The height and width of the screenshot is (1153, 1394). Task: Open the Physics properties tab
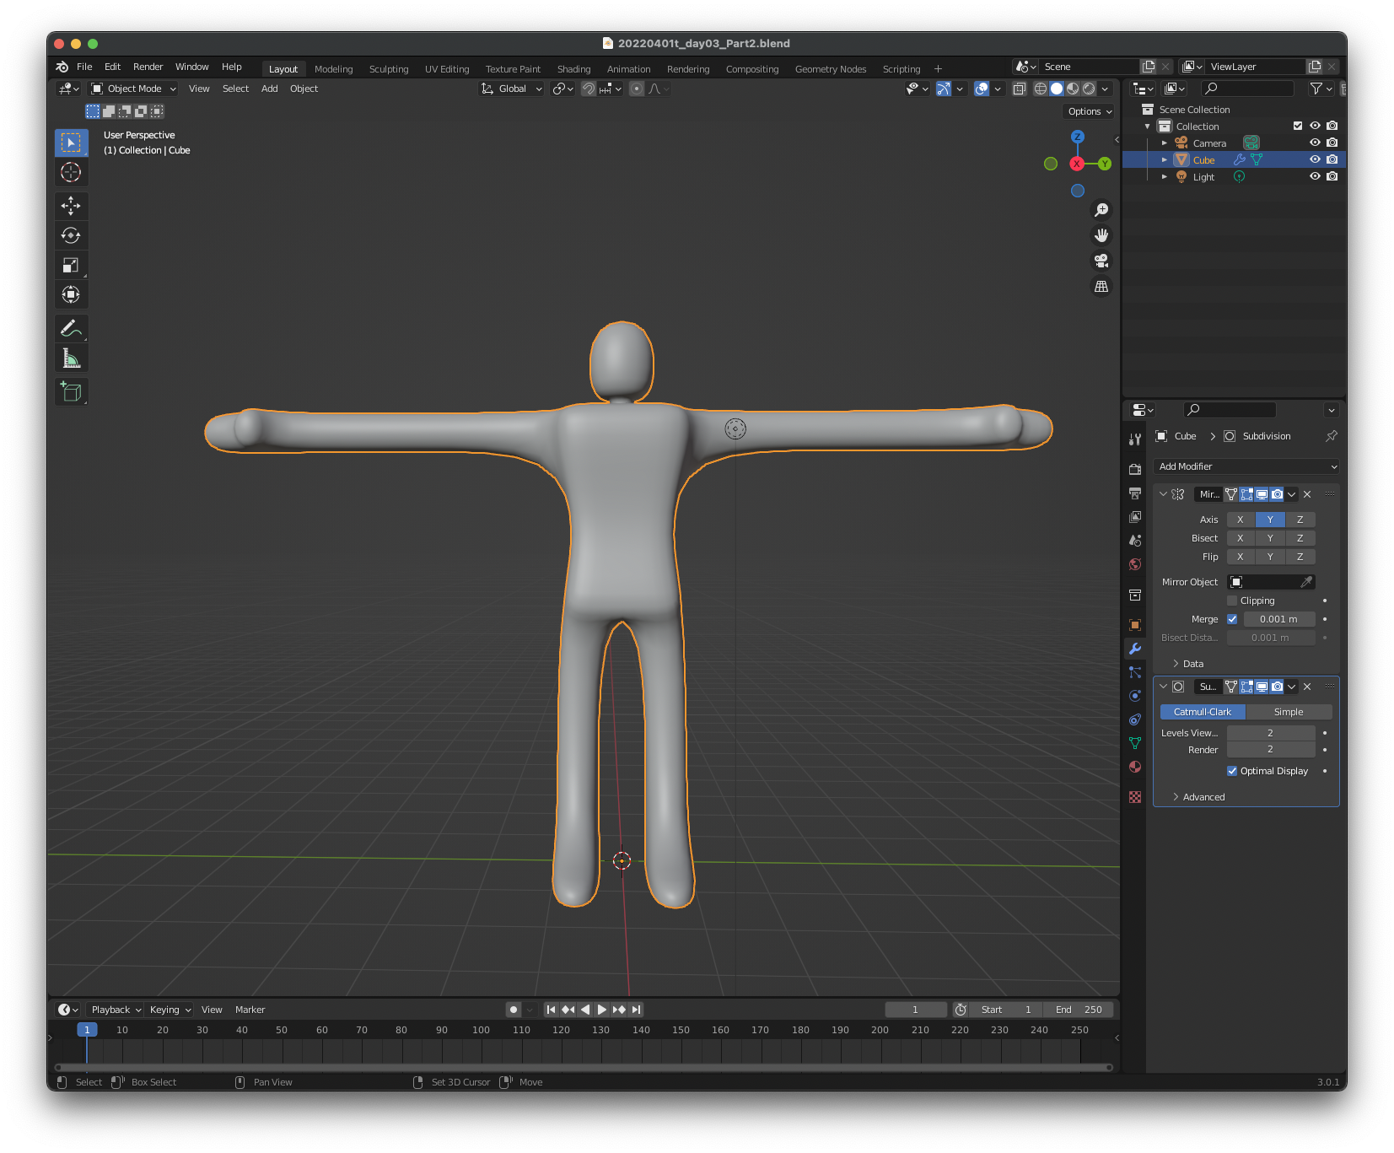tap(1135, 696)
